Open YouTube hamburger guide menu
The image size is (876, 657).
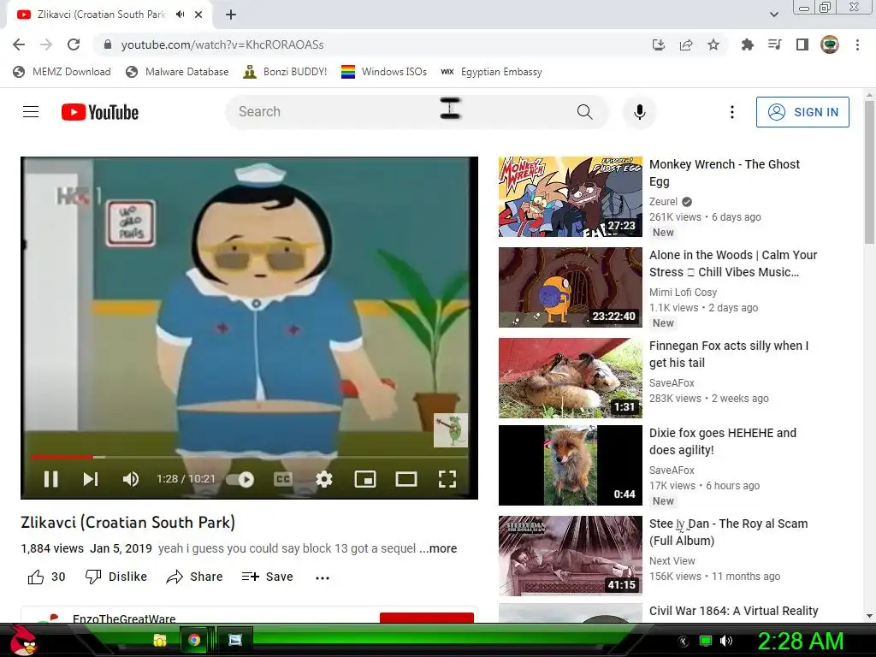pos(31,112)
